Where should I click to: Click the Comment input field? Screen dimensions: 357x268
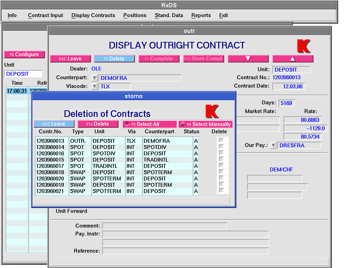[164, 226]
